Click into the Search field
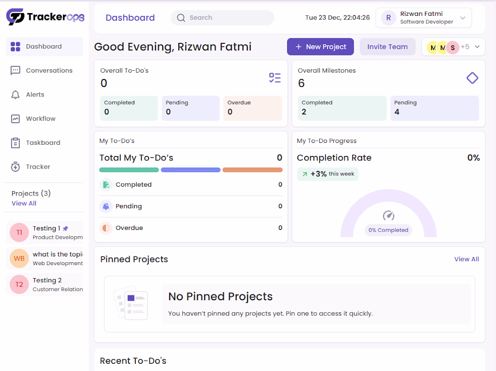Viewport: 496px width, 371px height. 222,18
